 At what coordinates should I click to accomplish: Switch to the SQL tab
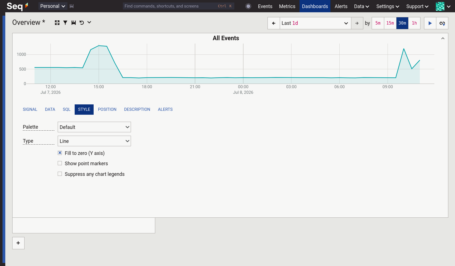[67, 109]
